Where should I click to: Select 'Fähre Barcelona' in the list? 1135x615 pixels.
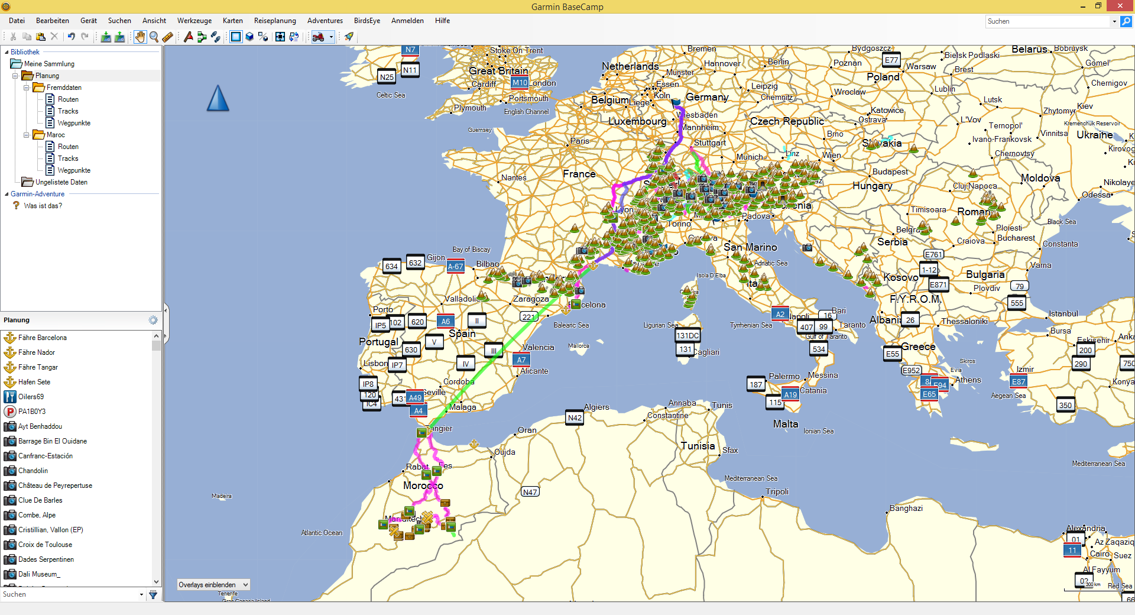(42, 338)
